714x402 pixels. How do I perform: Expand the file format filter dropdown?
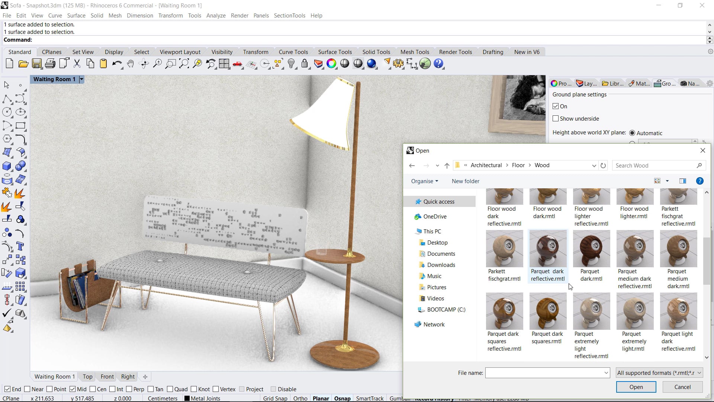(x=659, y=373)
